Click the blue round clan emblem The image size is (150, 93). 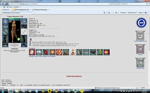(141, 23)
